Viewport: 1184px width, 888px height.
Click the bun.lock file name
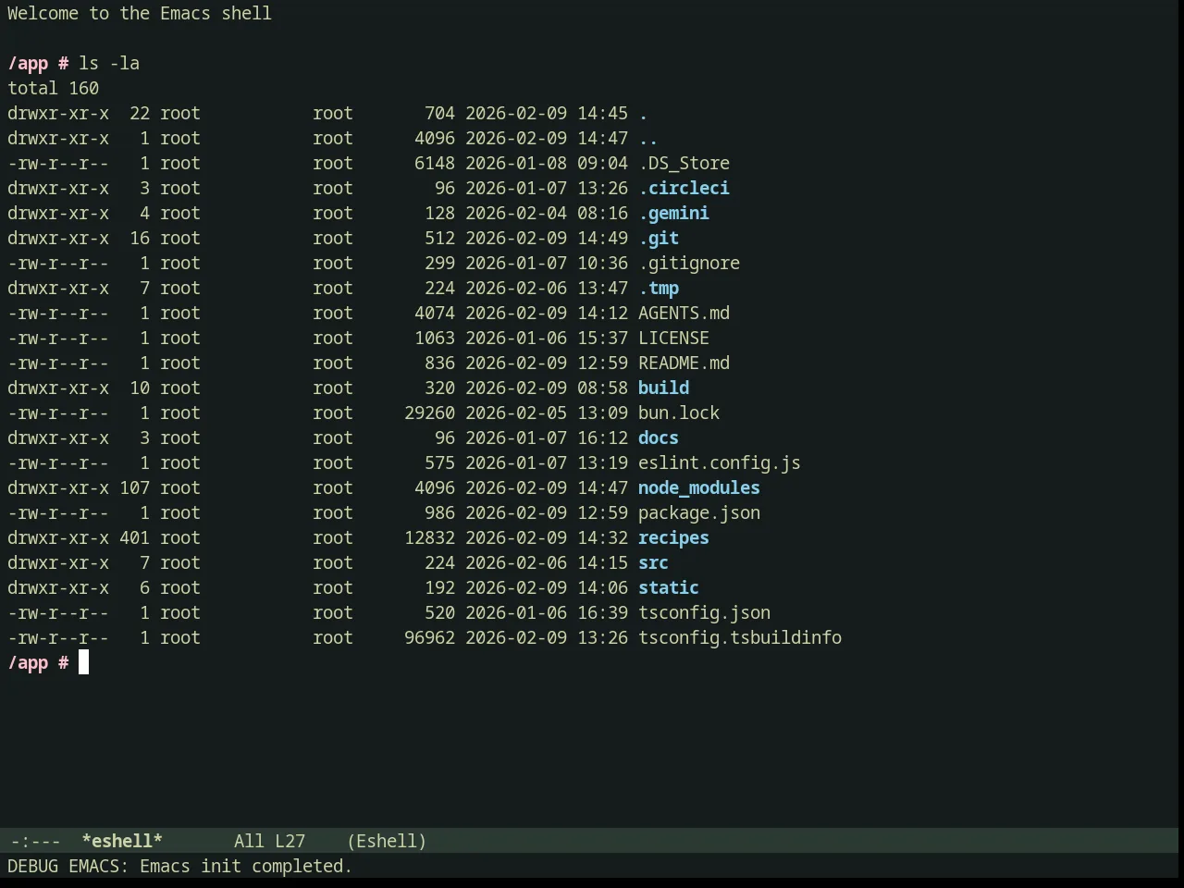pos(679,413)
